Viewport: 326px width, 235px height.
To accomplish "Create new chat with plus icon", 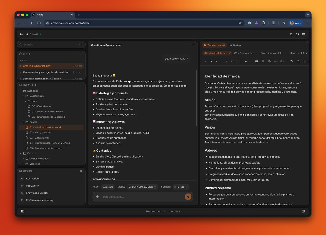I will (81, 54).
